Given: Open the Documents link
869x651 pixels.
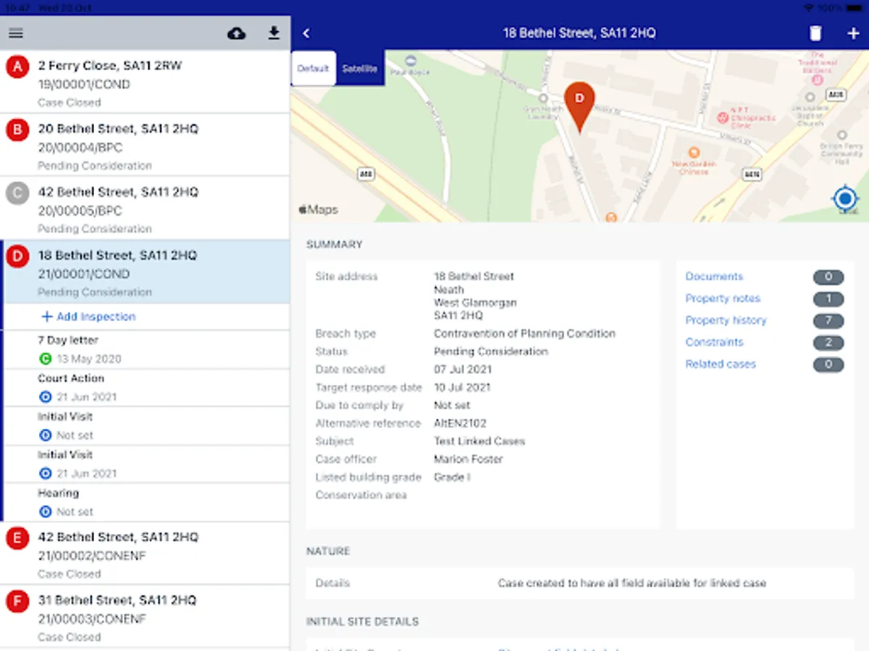Looking at the screenshot, I should tap(714, 276).
